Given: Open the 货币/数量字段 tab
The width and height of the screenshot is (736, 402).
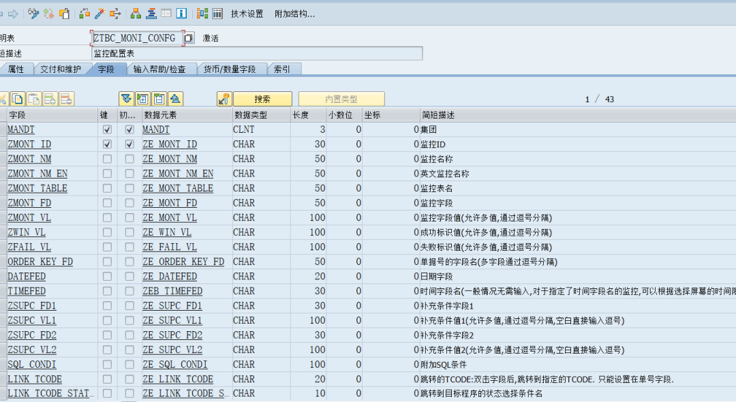Looking at the screenshot, I should (x=230, y=69).
